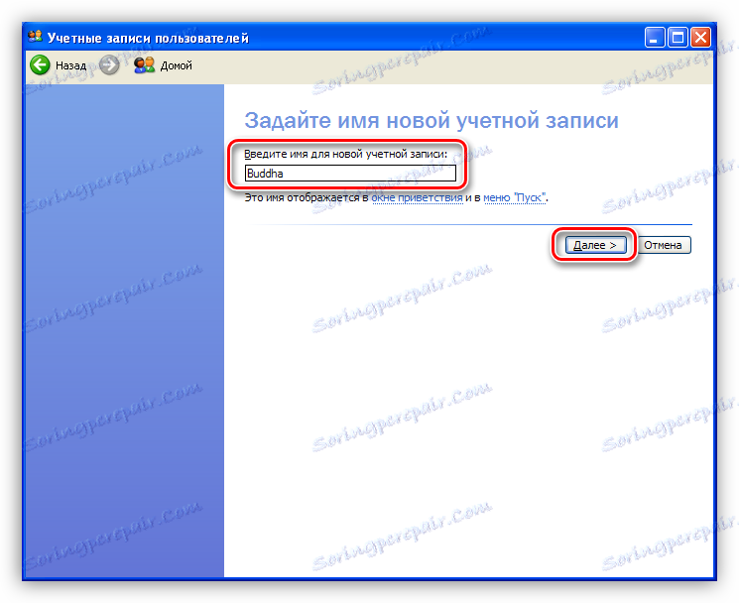Viewport: 739px width, 603px height.
Task: Click the heading Задайте имя новой учетной записи
Action: coord(431,121)
